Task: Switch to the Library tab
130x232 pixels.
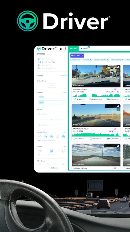Action: (84, 48)
